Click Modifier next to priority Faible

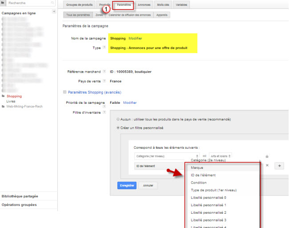[130, 103]
